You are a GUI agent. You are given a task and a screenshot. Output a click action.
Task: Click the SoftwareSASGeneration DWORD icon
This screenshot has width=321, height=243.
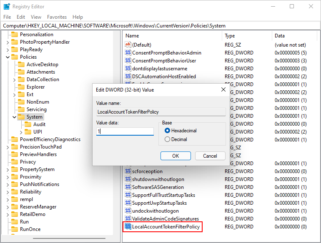[x=128, y=187]
